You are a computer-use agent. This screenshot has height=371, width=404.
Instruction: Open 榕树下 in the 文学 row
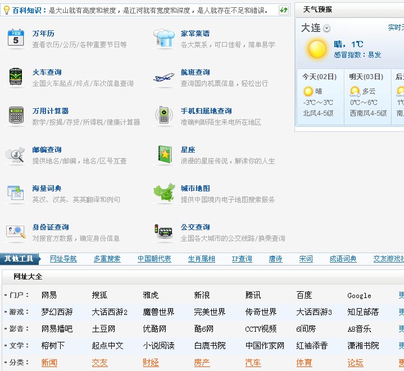(53, 346)
